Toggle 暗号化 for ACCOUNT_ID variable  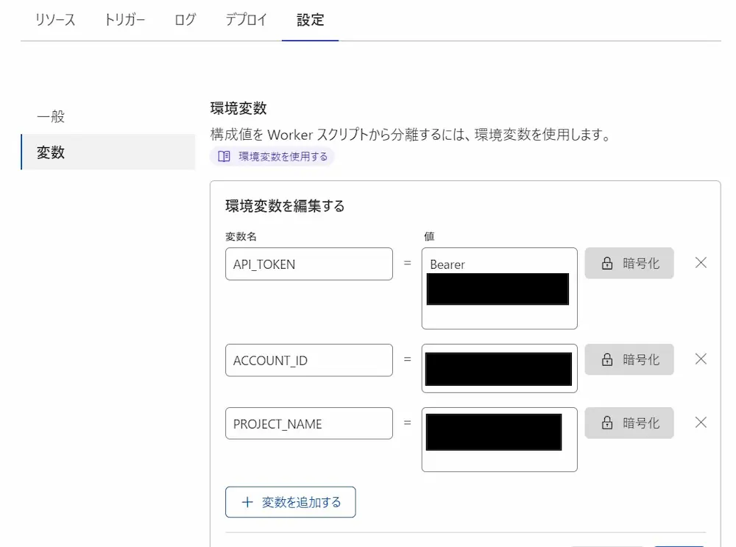pos(629,360)
